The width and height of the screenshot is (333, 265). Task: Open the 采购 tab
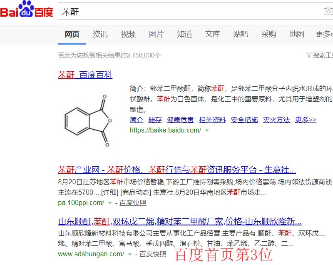[x=268, y=34]
